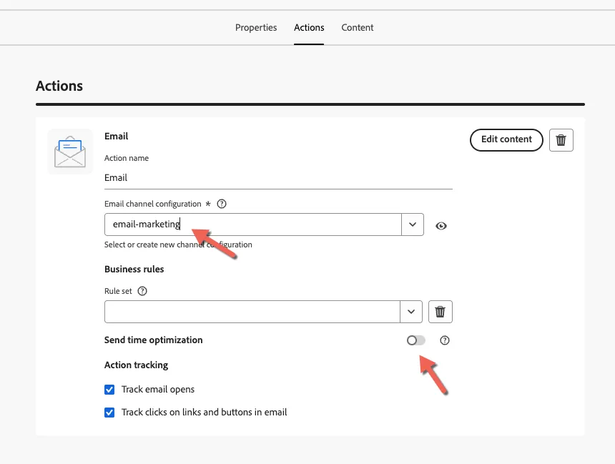Image resolution: width=615 pixels, height=464 pixels.
Task: Switch to the Properties tab
Action: 256,27
